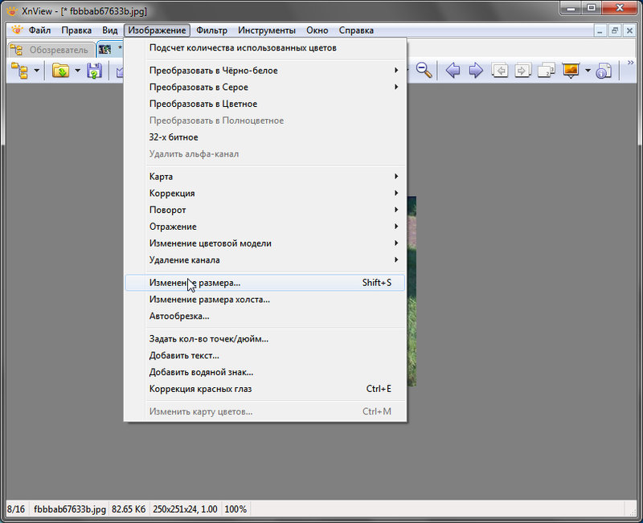The image size is (643, 523).
Task: Expand Преобразовать в Серое submenu
Action: [265, 88]
